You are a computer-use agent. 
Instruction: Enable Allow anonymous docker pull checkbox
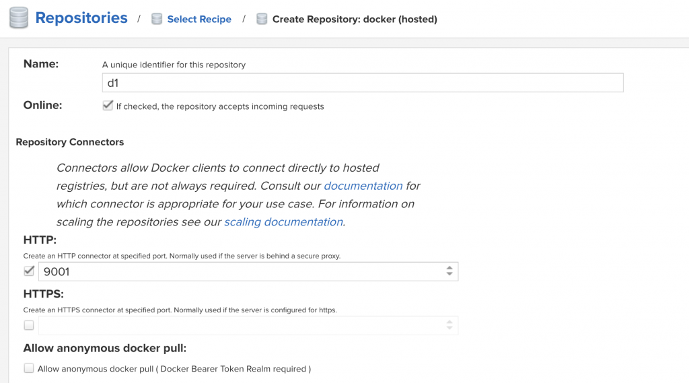(x=29, y=368)
